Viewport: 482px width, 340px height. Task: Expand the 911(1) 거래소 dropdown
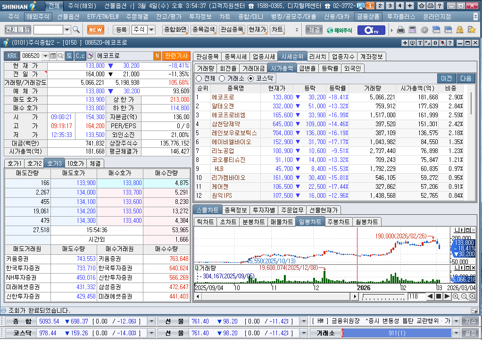456,333
